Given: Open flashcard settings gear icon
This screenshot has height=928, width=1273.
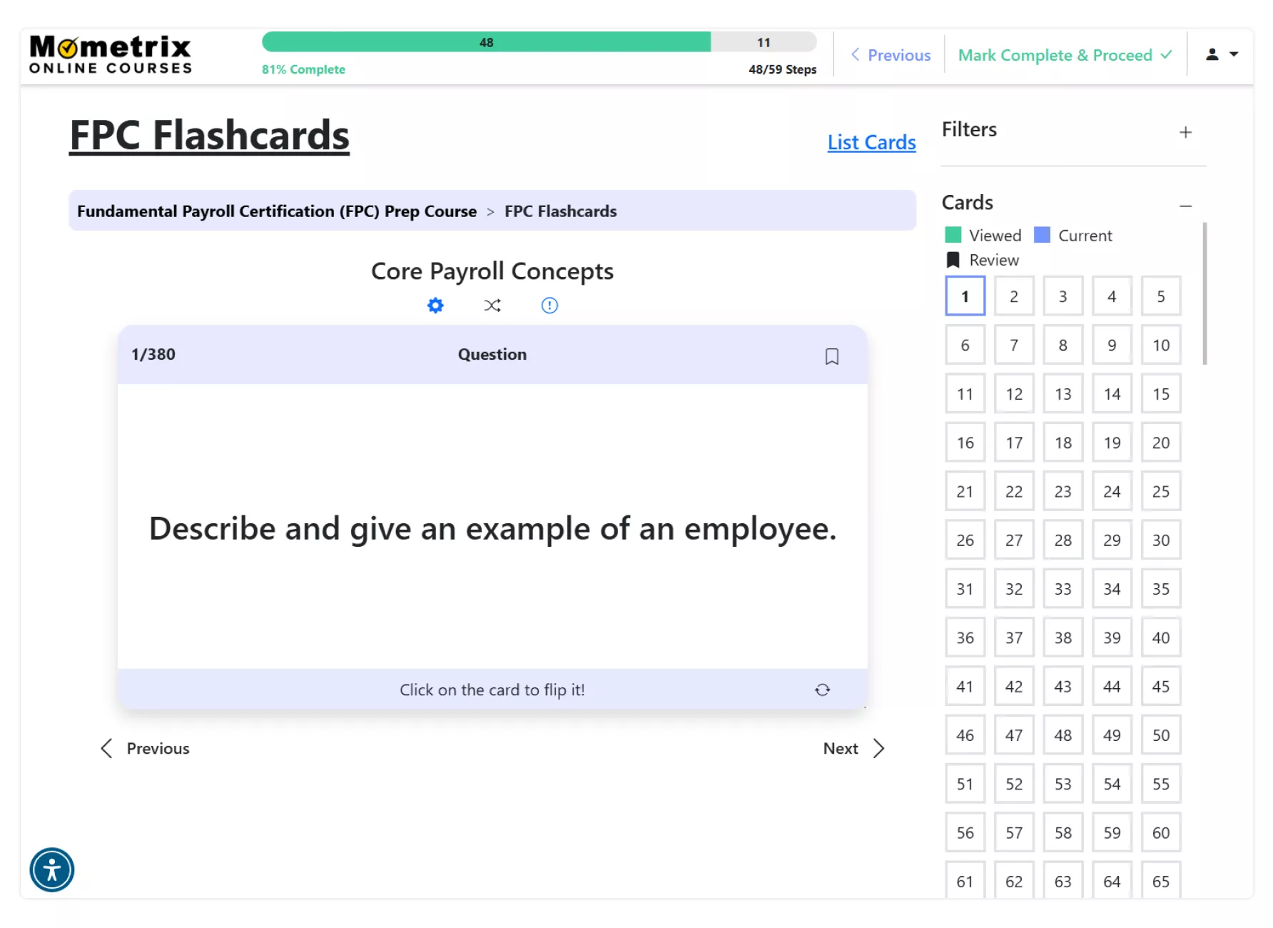Looking at the screenshot, I should point(435,306).
